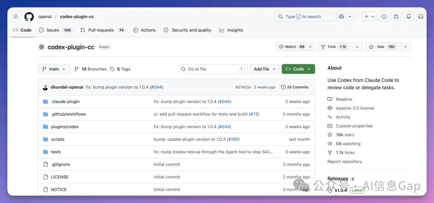Expand the Star lists dropdown arrow
The height and width of the screenshot is (203, 434).
coord(405,47)
